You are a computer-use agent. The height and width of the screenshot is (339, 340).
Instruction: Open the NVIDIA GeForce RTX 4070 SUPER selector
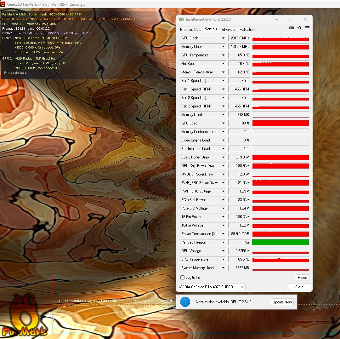click(x=212, y=287)
